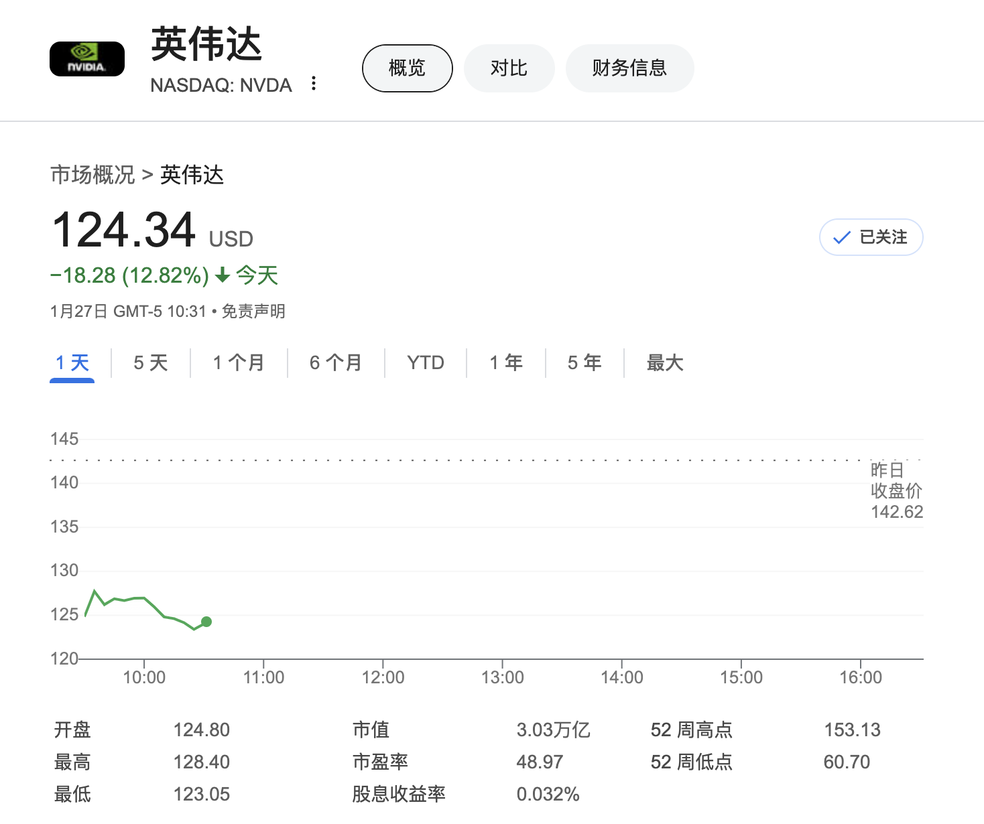Click the 最低 value 123.05
This screenshot has height=824, width=984.
[202, 794]
